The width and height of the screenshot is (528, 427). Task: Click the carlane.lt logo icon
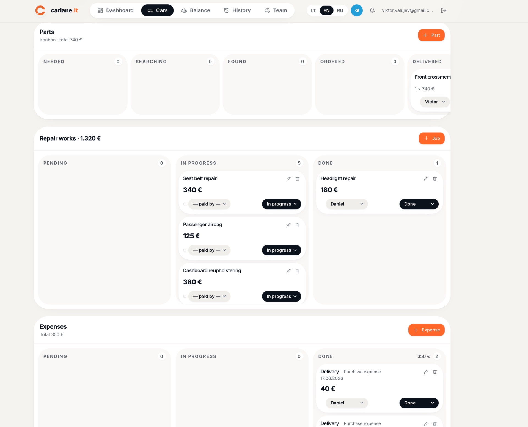pos(40,10)
